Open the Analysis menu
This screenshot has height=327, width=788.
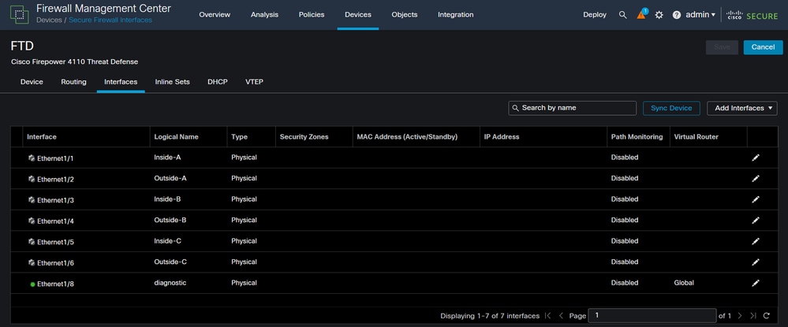(x=264, y=14)
